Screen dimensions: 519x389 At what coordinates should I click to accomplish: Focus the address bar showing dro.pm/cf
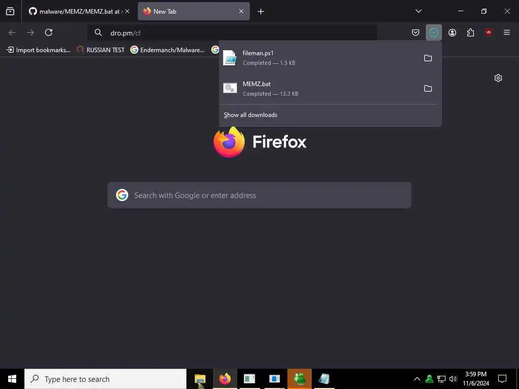coord(232,33)
